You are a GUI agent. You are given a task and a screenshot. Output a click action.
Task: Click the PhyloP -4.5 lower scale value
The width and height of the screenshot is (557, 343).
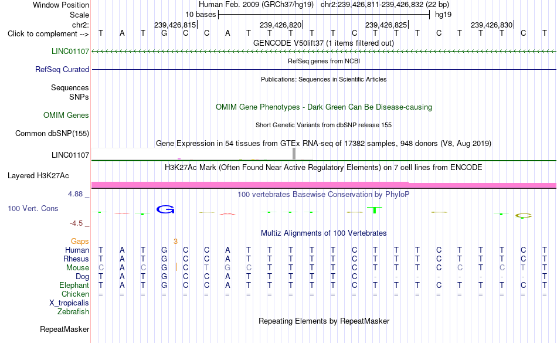[x=76, y=223]
